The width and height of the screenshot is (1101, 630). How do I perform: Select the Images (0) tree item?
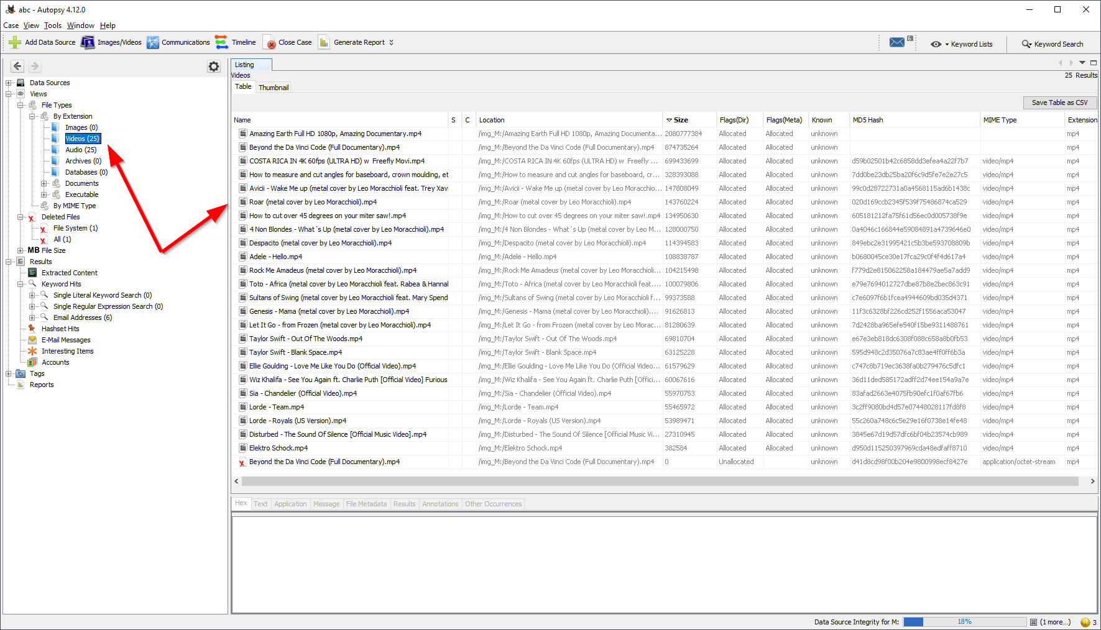pyautogui.click(x=81, y=127)
